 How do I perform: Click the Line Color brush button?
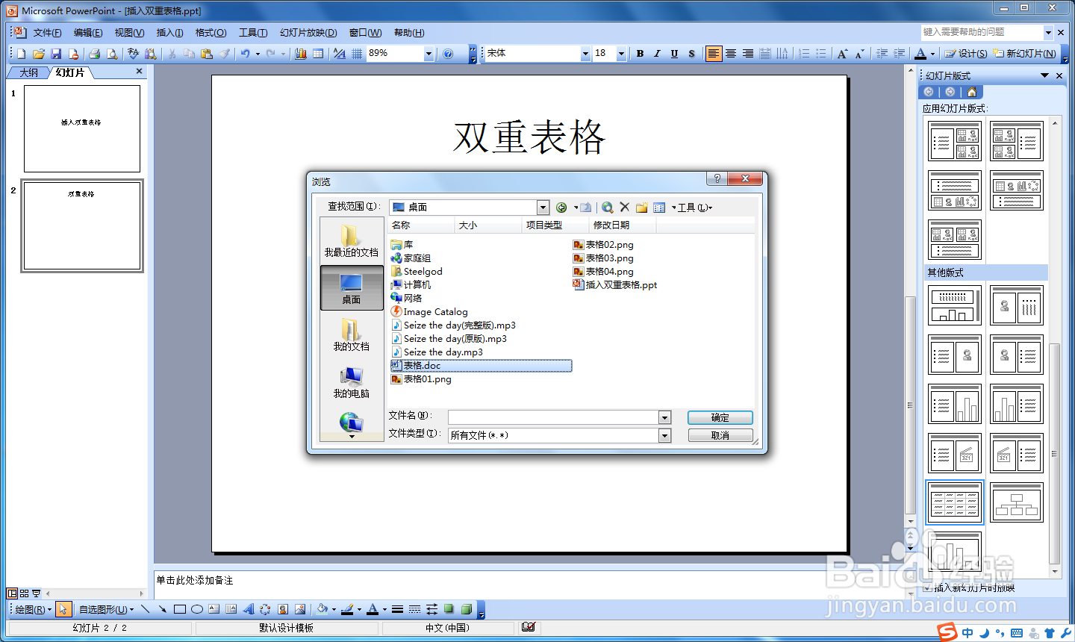click(x=346, y=609)
